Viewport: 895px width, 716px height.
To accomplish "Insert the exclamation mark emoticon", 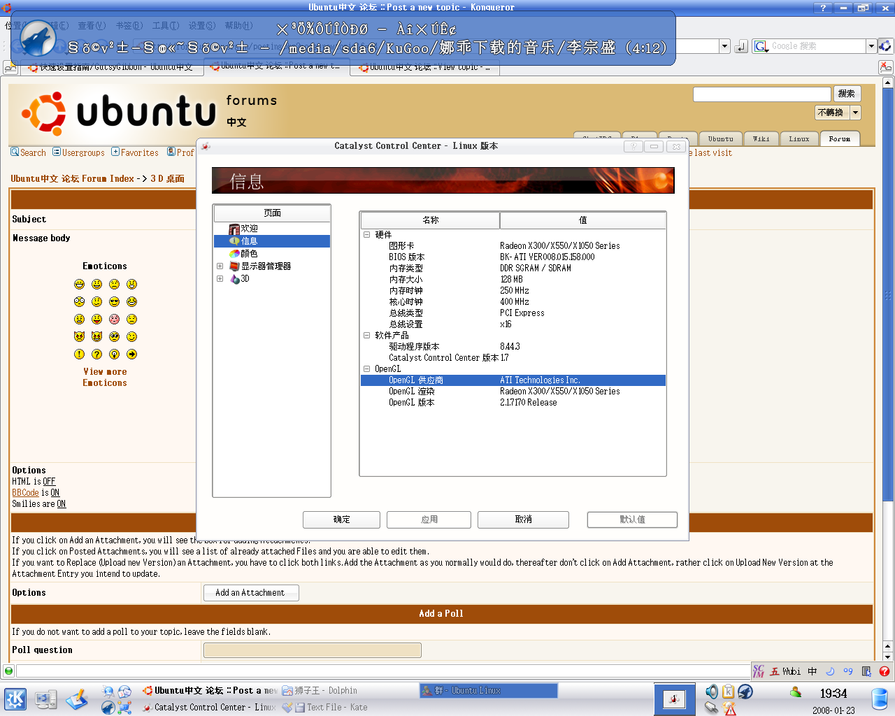I will [x=79, y=355].
